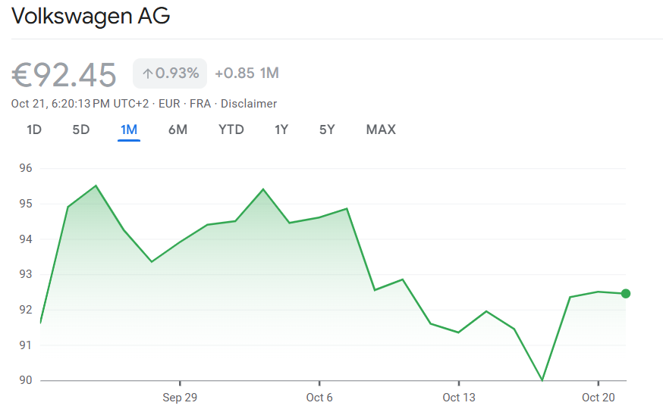Click the Oct 6 axis label
This screenshot has height=412, width=663.
tap(319, 398)
